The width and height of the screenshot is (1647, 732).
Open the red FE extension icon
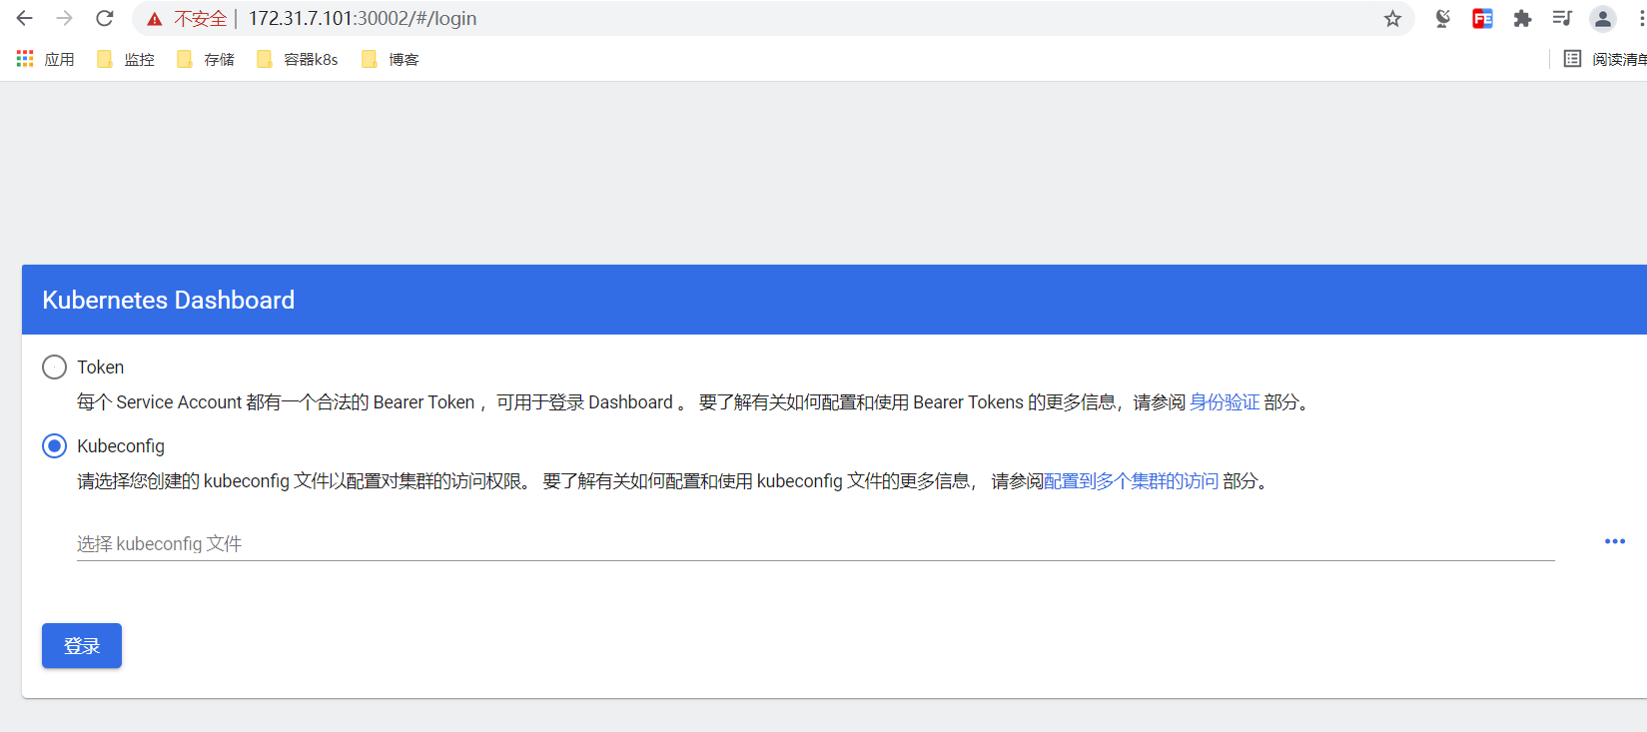pyautogui.click(x=1482, y=19)
